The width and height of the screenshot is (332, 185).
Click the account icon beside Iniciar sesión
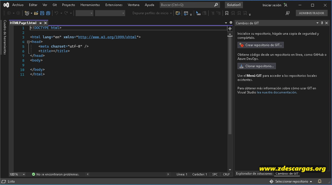pyautogui.click(x=285, y=5)
